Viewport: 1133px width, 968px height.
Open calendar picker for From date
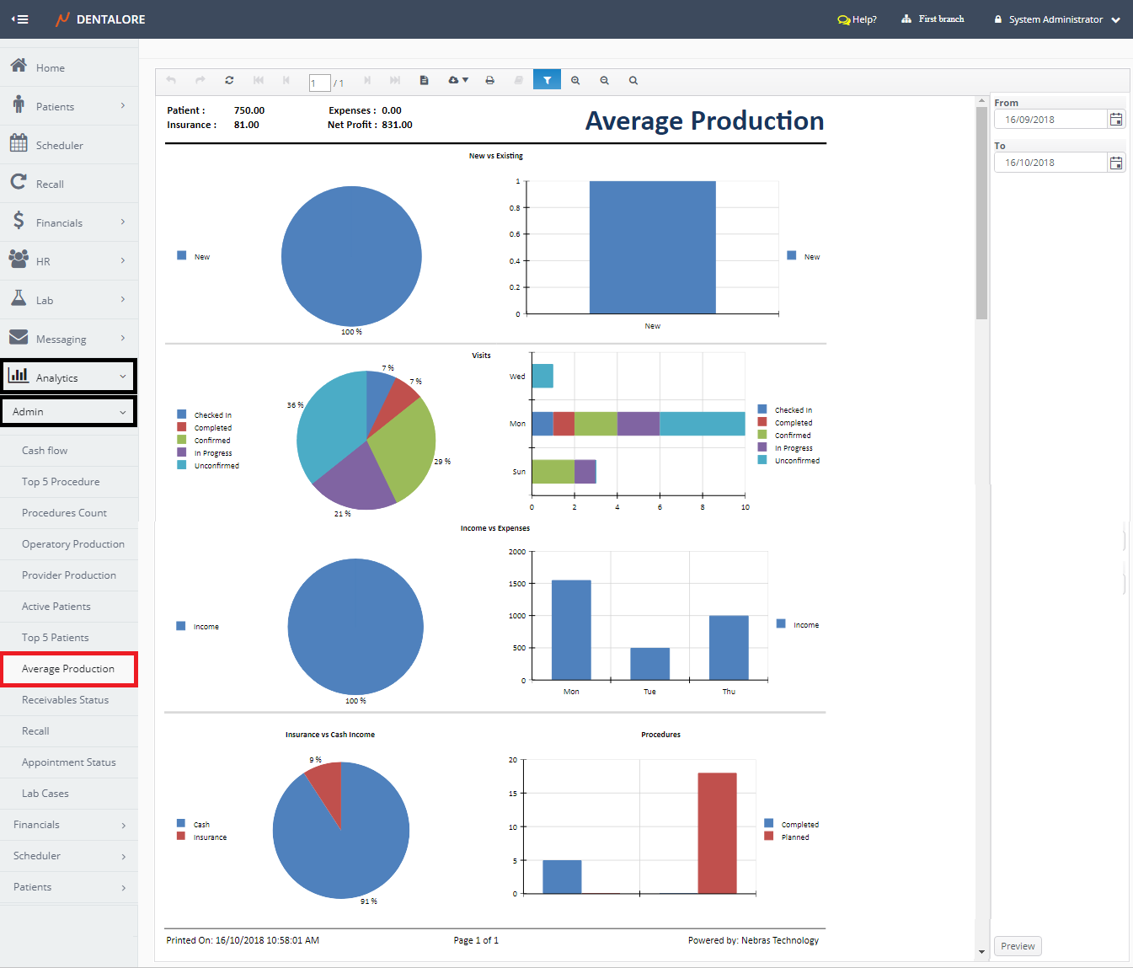click(x=1116, y=120)
